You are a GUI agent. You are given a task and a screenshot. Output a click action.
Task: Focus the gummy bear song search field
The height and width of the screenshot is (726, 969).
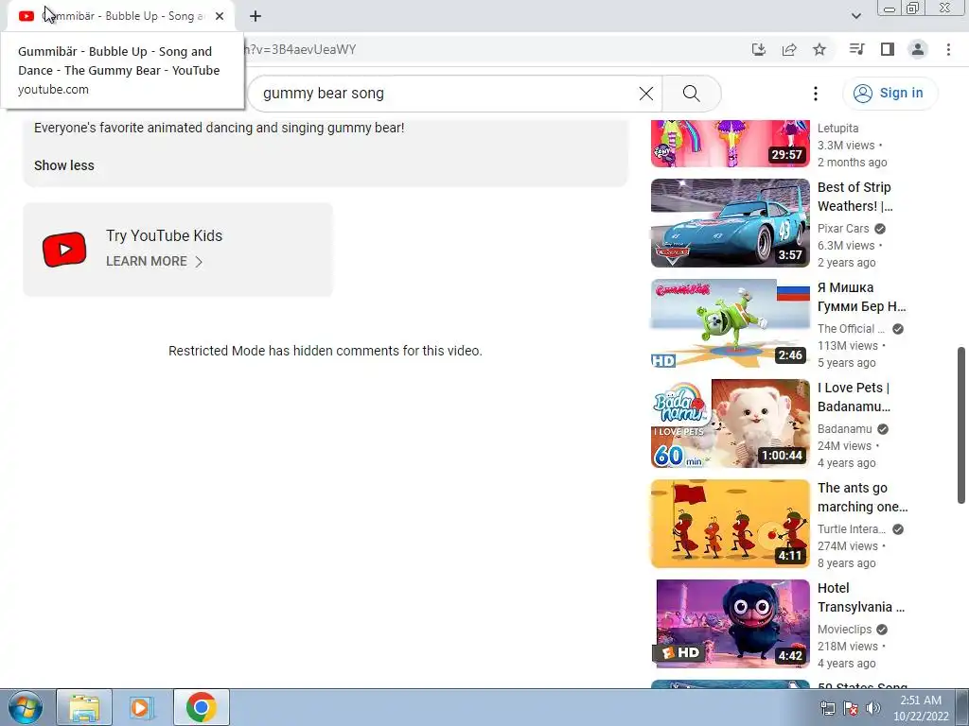[x=445, y=94]
